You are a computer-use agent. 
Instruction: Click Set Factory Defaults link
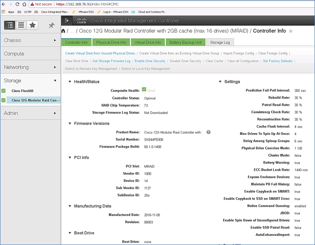pos(278,61)
